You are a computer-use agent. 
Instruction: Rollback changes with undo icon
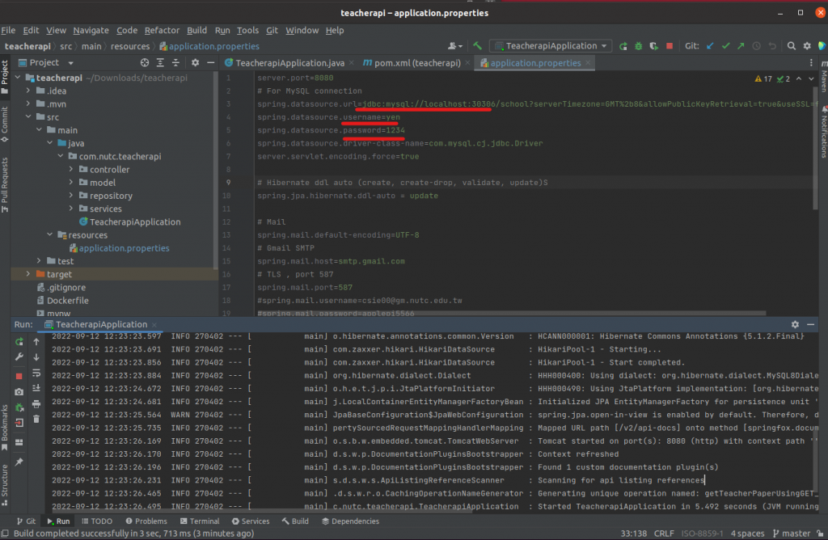click(772, 46)
